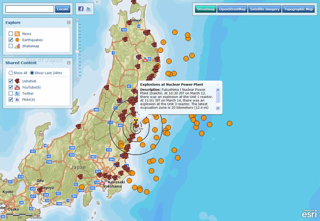This screenshot has width=320, height=221.
Task: Open the Facebook share icon near the search bar
Action: tap(82, 8)
